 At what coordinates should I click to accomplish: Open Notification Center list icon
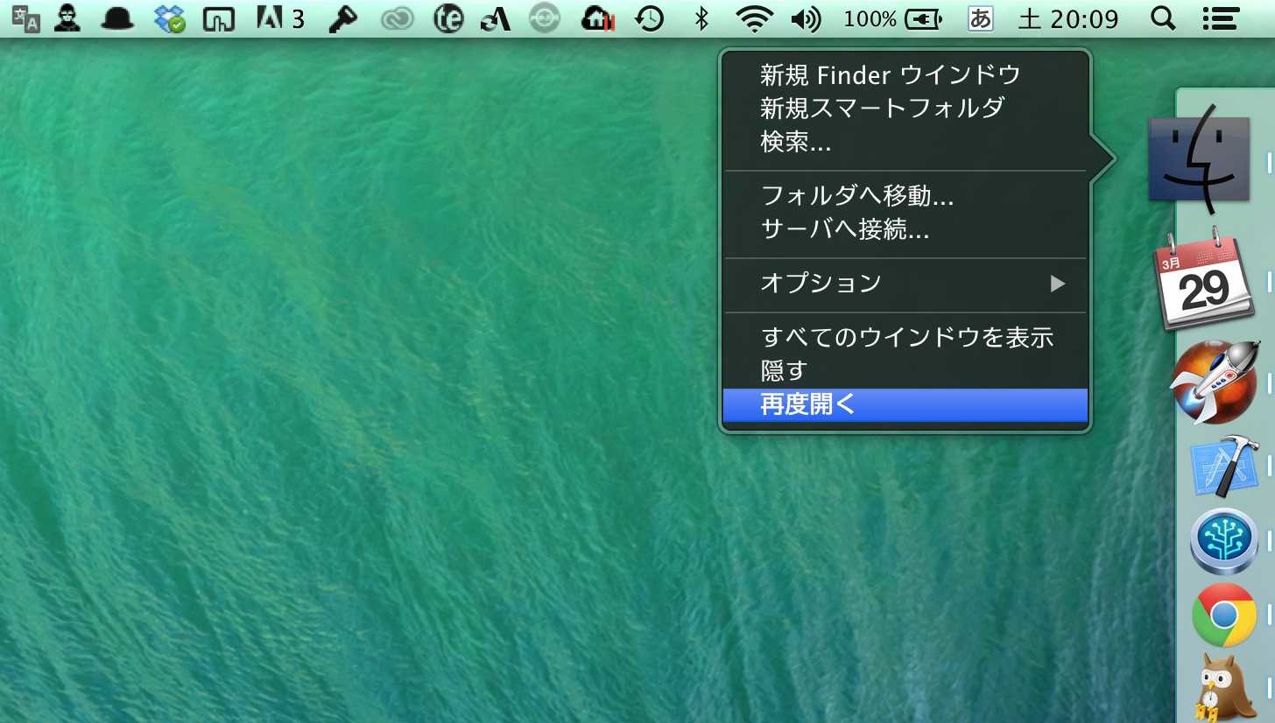tap(1221, 18)
